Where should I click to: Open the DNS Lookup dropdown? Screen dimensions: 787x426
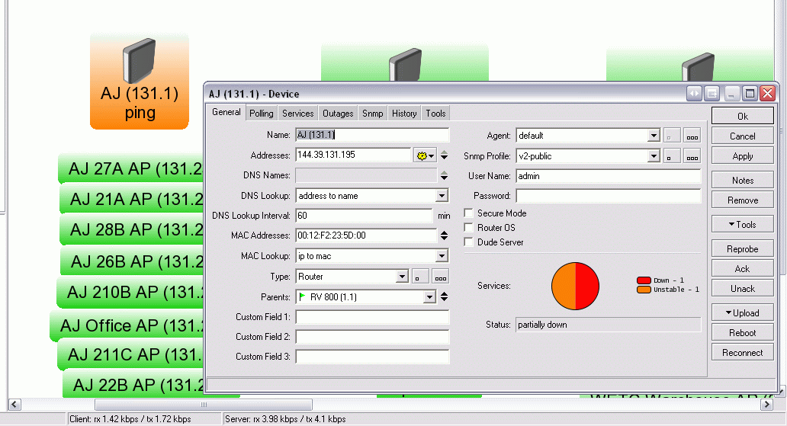(442, 196)
